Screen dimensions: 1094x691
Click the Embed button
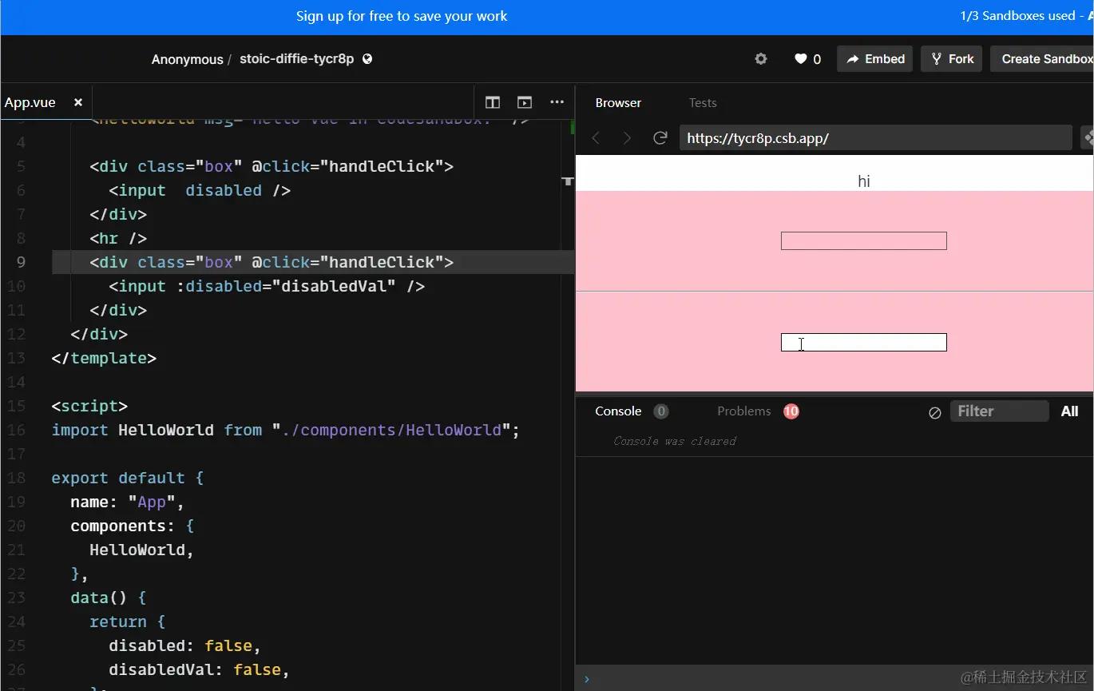click(x=875, y=59)
